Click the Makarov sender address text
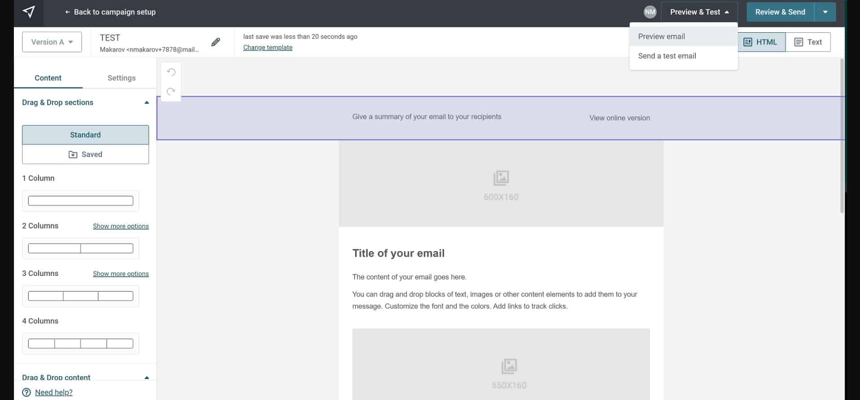This screenshot has height=400, width=860. coord(149,50)
